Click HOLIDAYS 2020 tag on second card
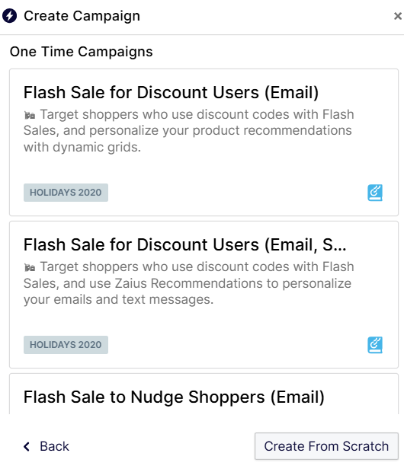 66,345
